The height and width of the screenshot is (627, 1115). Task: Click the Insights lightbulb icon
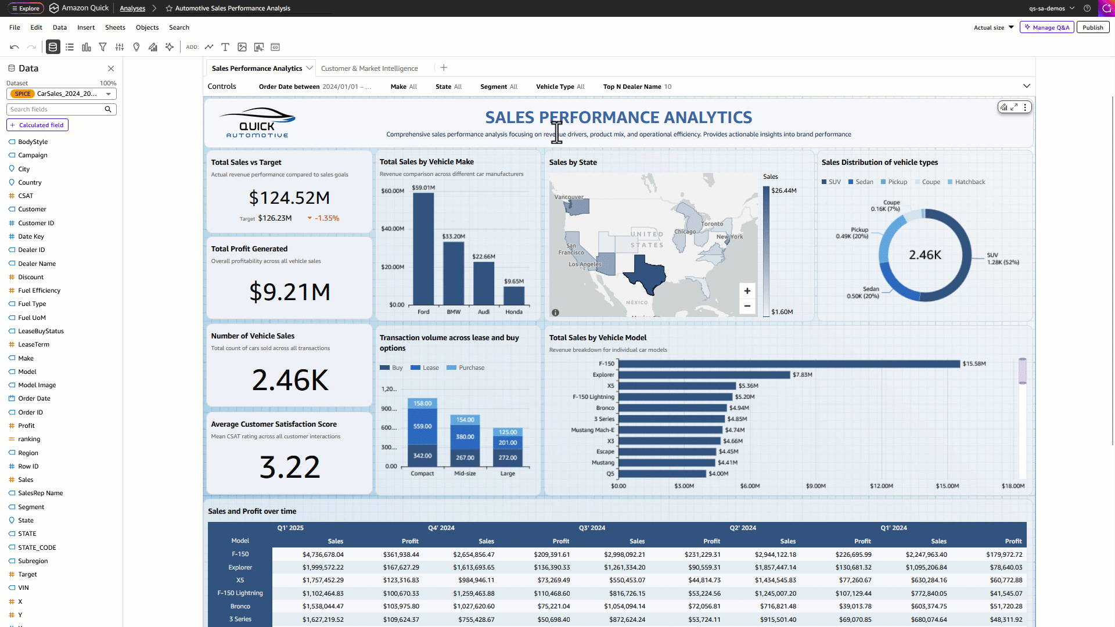pyautogui.click(x=136, y=47)
